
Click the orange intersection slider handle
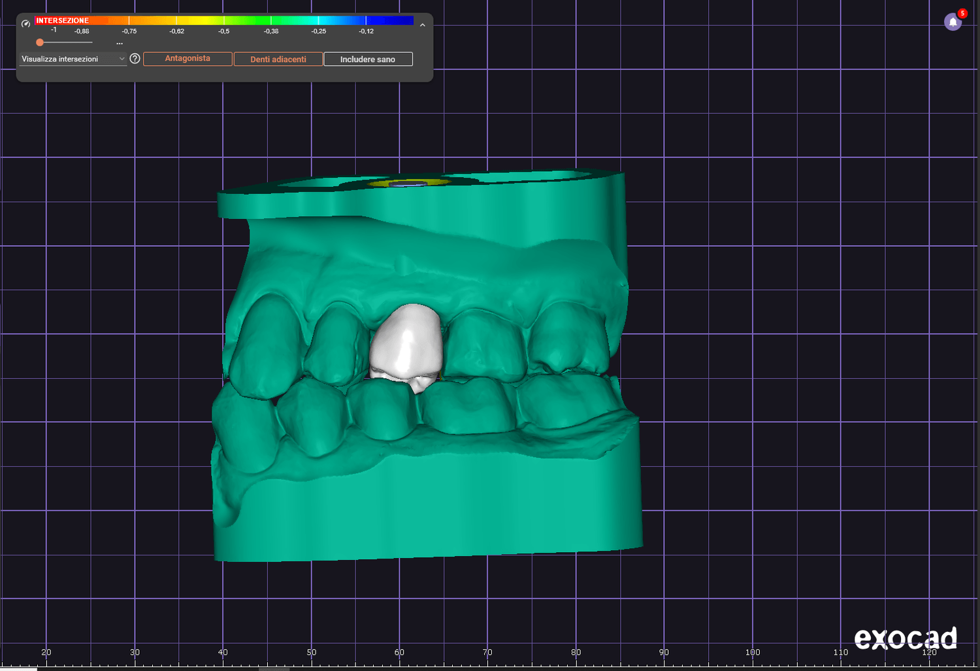coord(40,42)
